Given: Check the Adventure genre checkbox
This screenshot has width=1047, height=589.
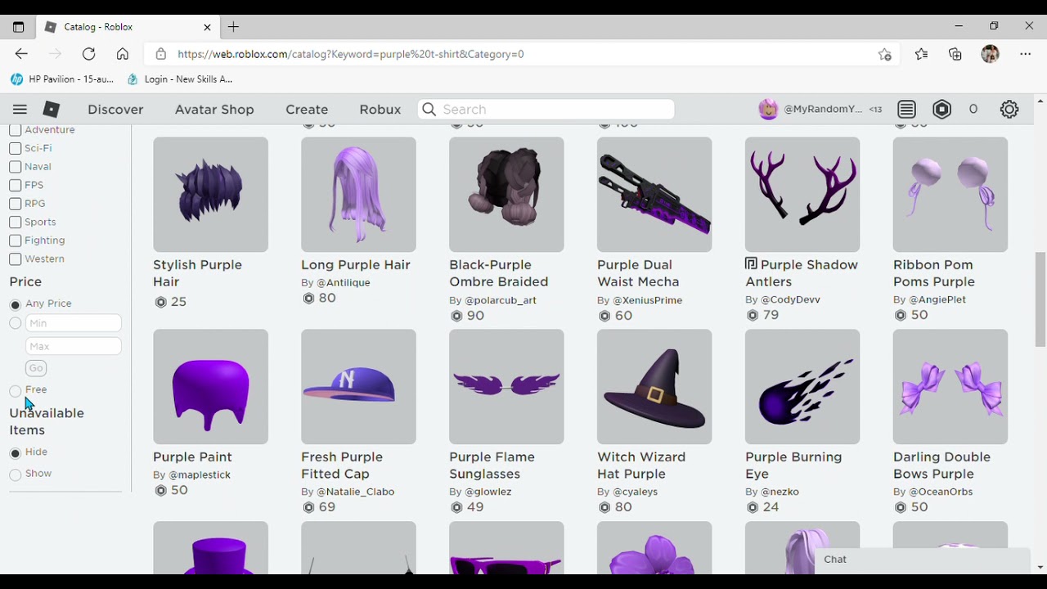Looking at the screenshot, I should 15,130.
